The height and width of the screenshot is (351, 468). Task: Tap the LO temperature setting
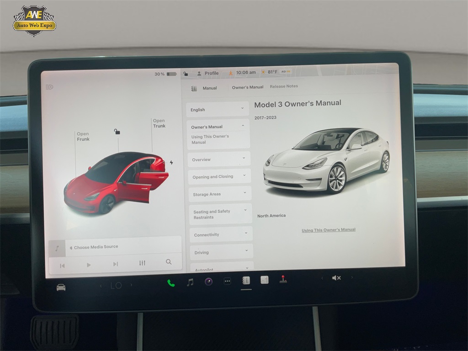(x=116, y=285)
